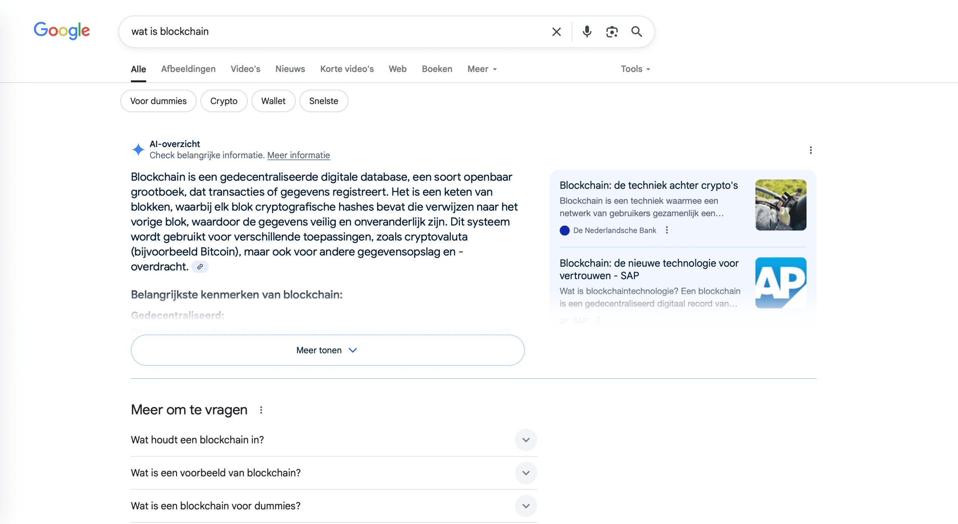Start voice search with microphone icon
Viewport: 958px width, 524px height.
587,32
